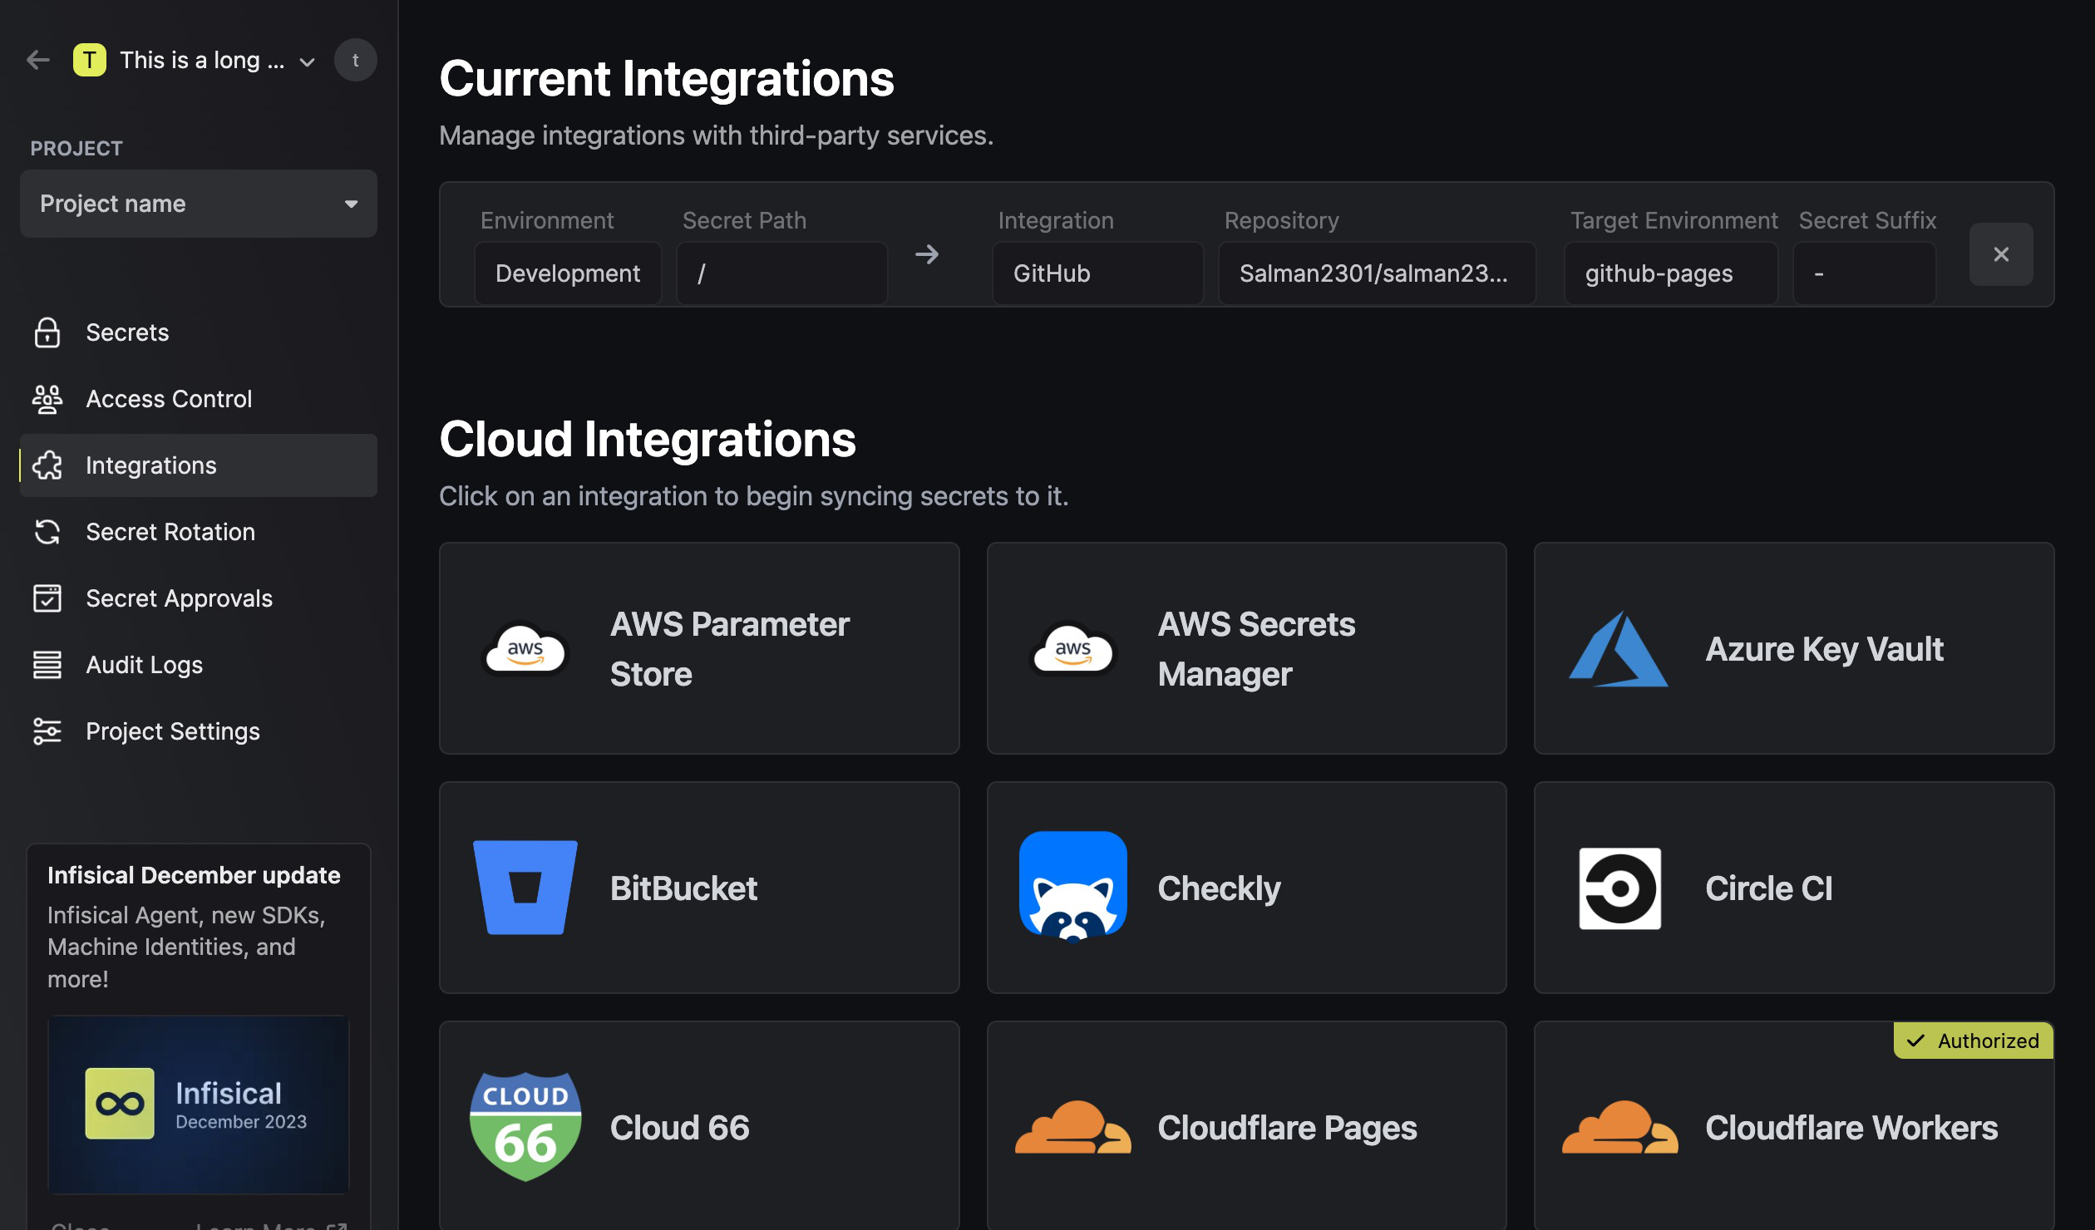
Task: Open Access Control in sidebar
Action: pos(199,399)
